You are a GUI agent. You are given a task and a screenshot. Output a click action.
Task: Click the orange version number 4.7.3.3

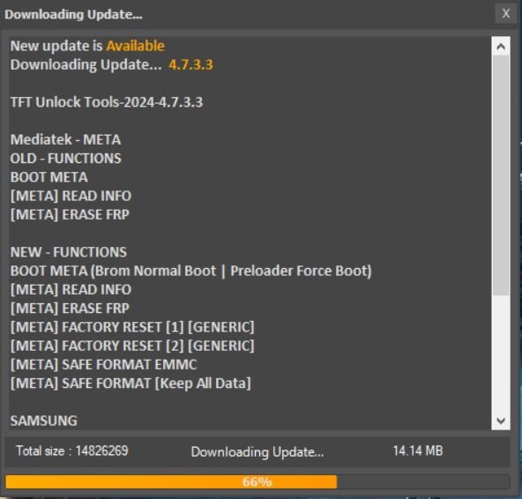[190, 64]
